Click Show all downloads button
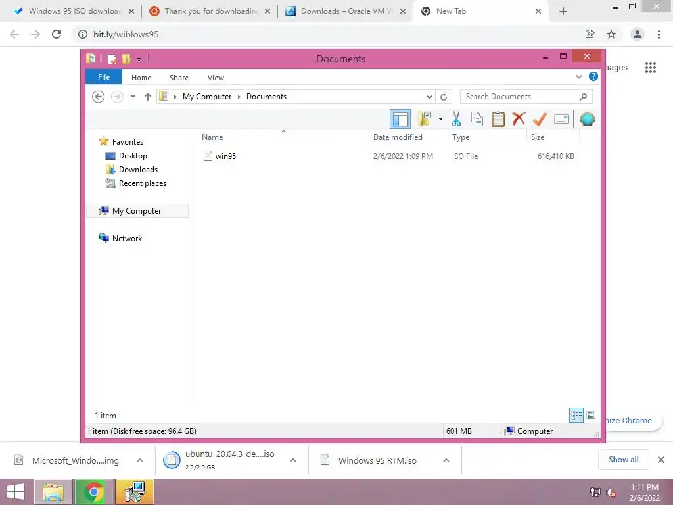The image size is (673, 505). [x=623, y=460]
